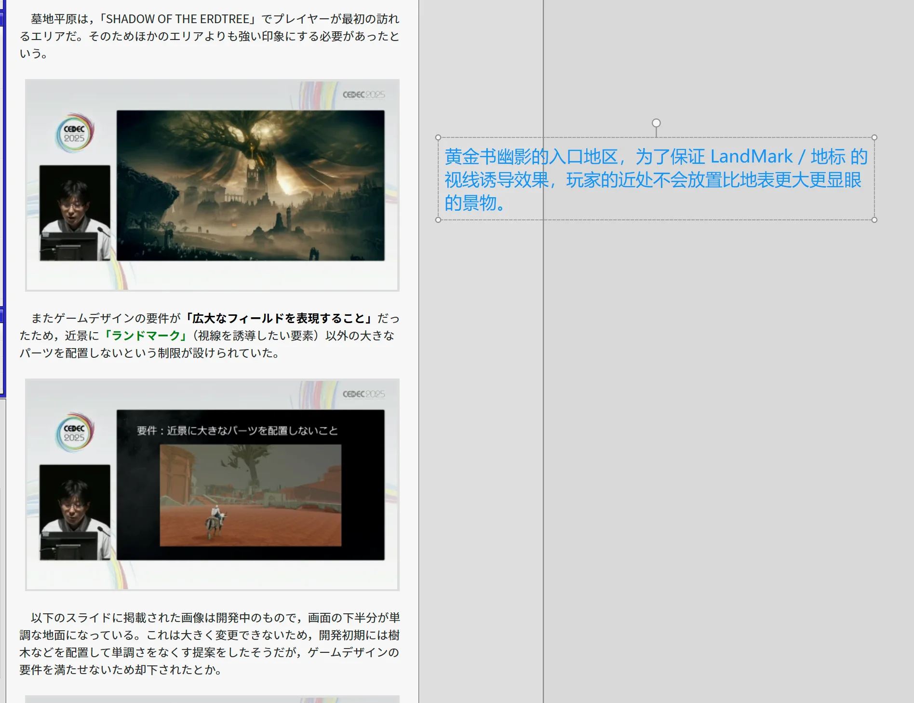Click the CEDEC 2025 round logo in the second slide
Viewport: 914px width, 703px height.
74,433
